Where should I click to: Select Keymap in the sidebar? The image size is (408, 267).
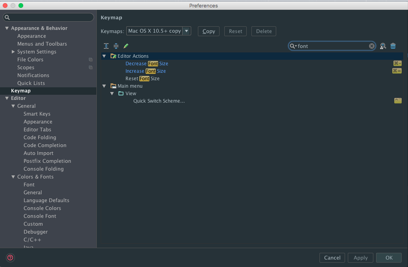[x=21, y=91]
